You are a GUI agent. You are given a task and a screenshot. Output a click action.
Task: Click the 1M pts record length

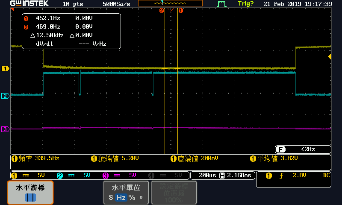pyautogui.click(x=73, y=4)
